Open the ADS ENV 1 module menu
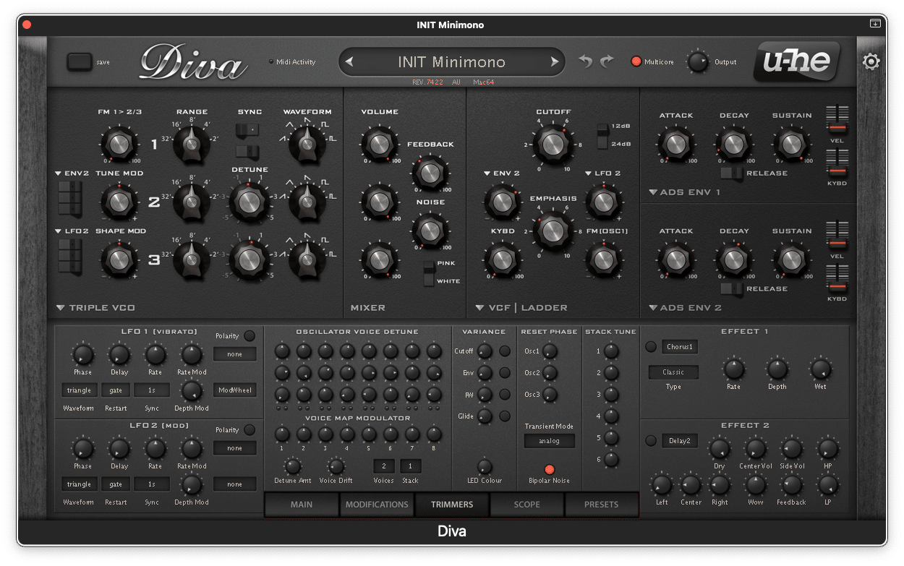 [685, 192]
